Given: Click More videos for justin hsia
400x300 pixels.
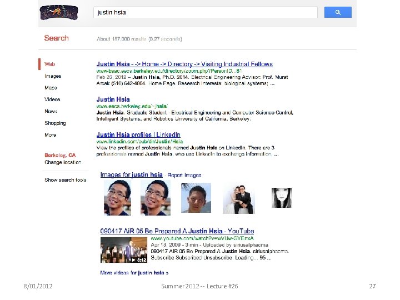Looking at the screenshot, I should pyautogui.click(x=134, y=273).
